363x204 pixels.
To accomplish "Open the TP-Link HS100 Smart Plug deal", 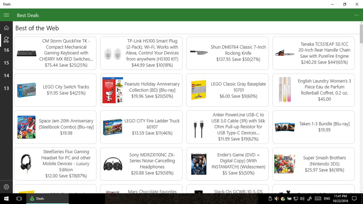I will click(x=141, y=53).
